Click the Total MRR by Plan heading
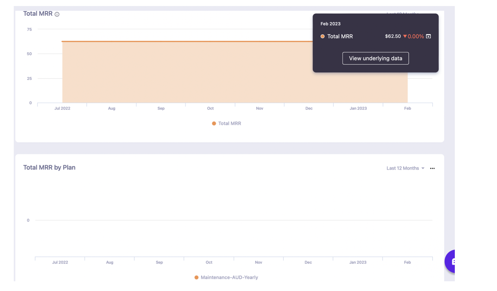 [49, 168]
